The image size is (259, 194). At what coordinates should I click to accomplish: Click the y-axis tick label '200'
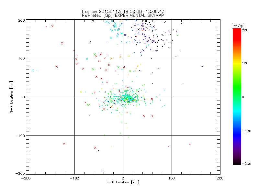pyautogui.click(x=21, y=20)
